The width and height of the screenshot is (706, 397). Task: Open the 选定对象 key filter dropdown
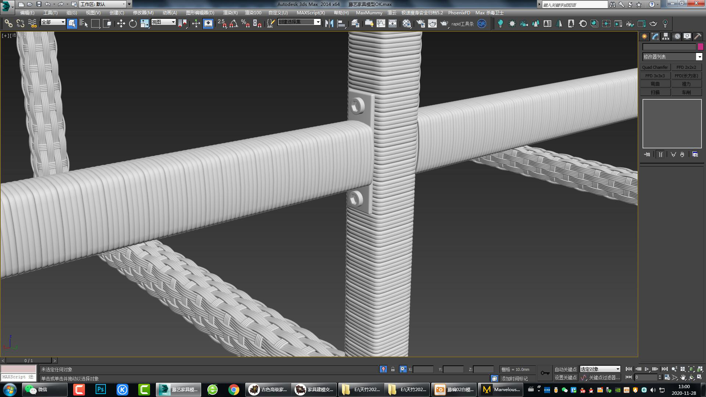(x=600, y=369)
